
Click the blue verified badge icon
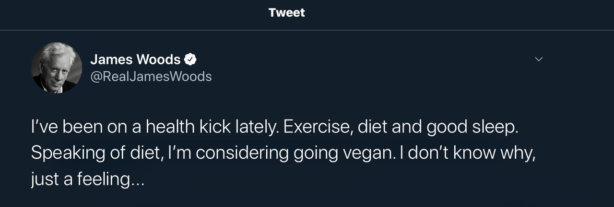tap(190, 60)
